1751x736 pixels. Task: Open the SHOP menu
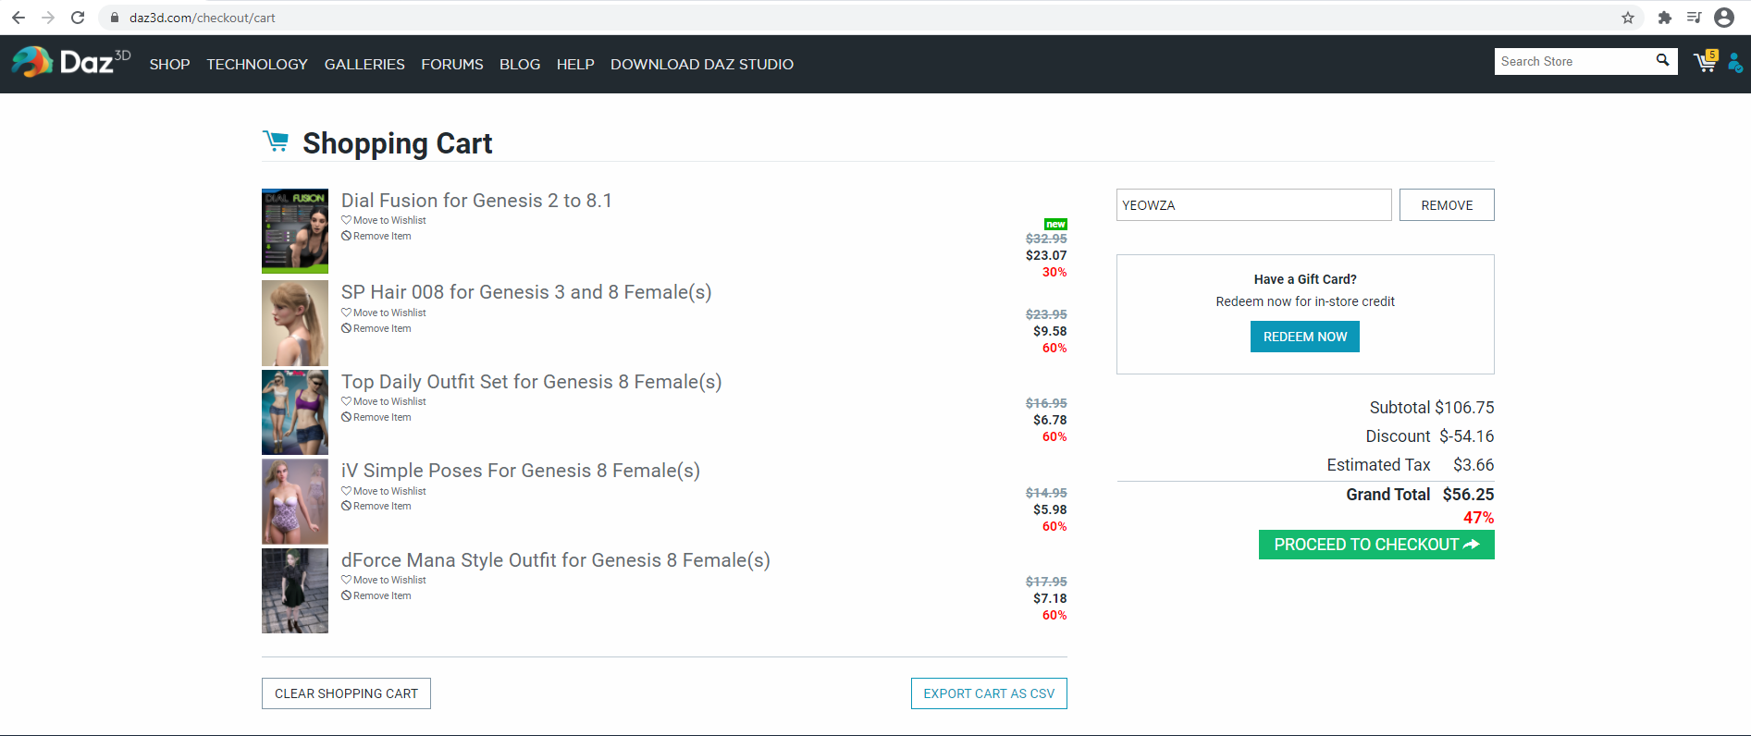click(x=169, y=64)
